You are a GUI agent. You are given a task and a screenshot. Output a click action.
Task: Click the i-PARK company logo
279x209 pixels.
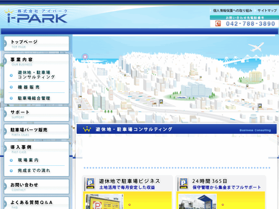36,16
